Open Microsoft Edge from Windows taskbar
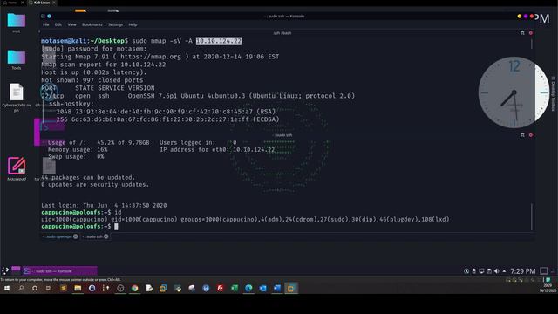The height and width of the screenshot is (314, 558). [x=248, y=288]
